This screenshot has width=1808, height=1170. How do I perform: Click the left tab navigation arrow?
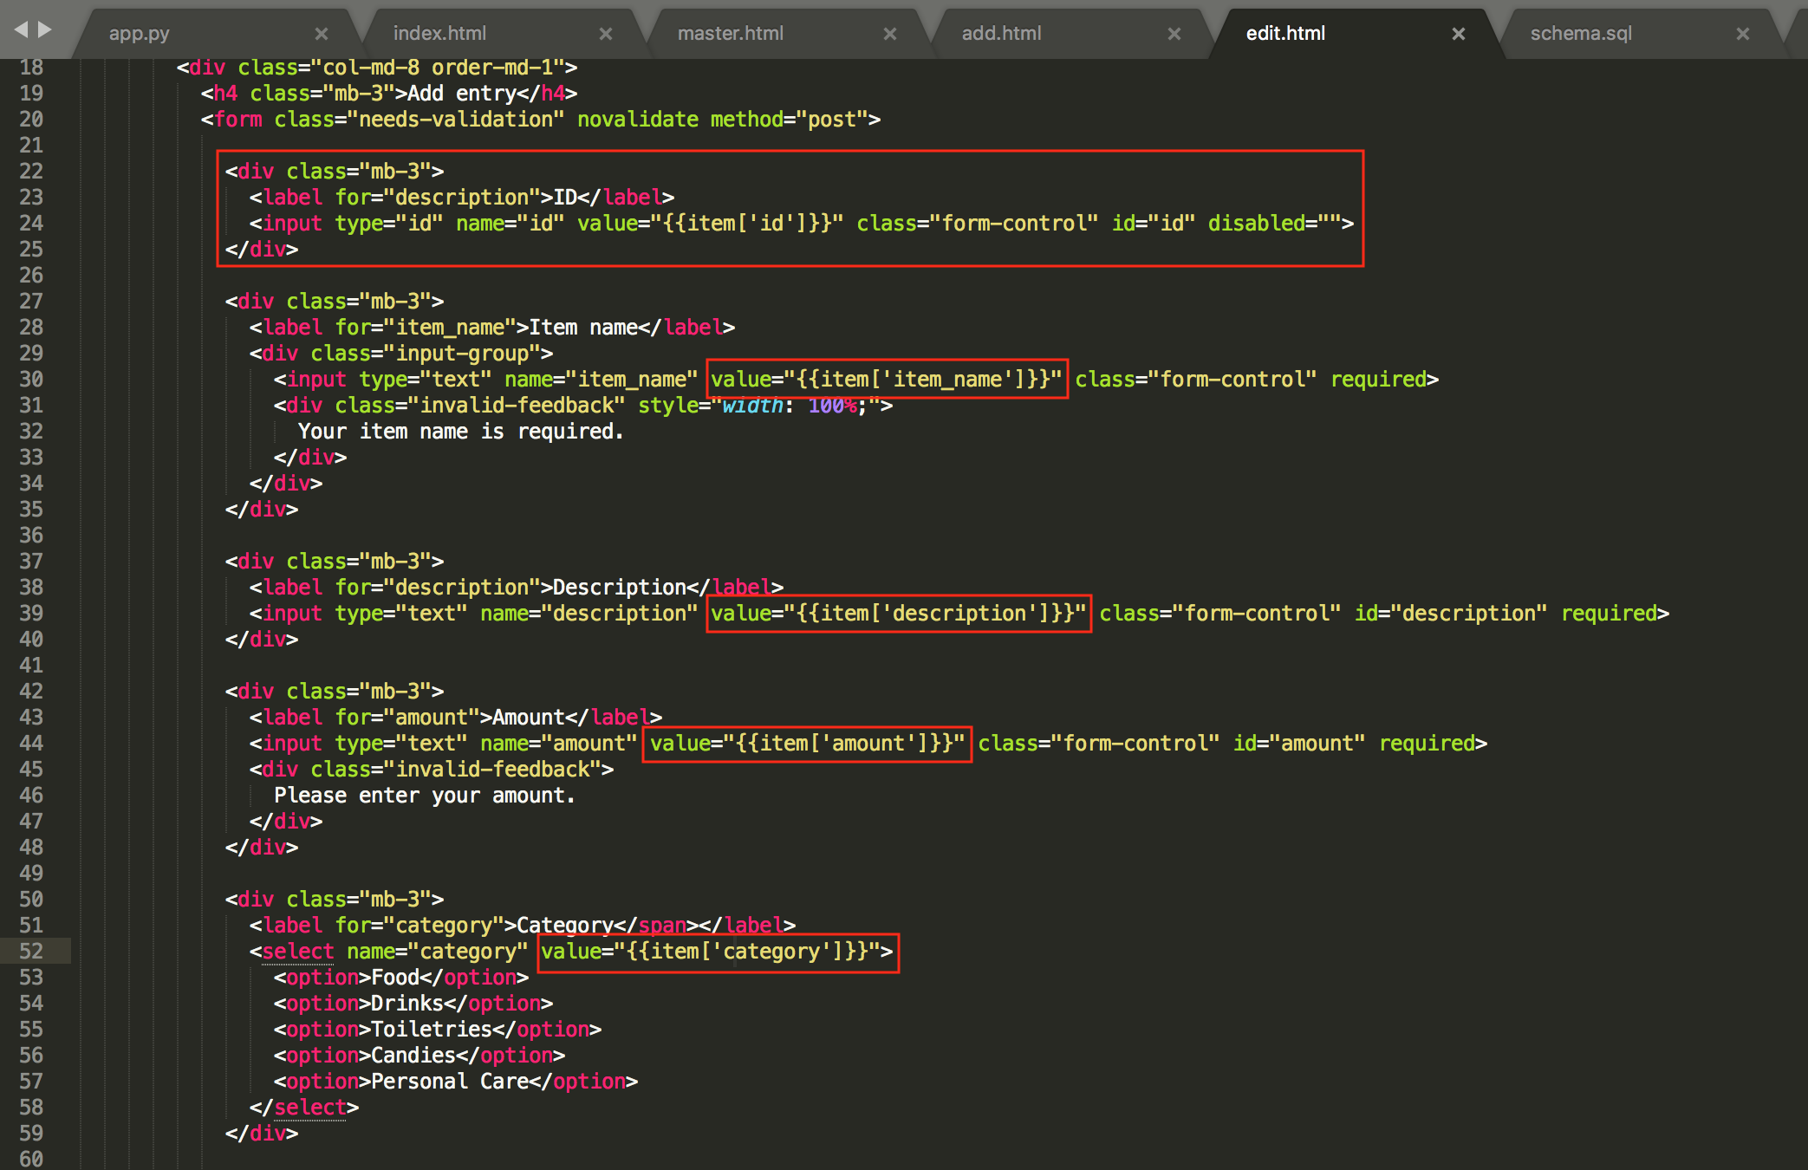pyautogui.click(x=21, y=29)
